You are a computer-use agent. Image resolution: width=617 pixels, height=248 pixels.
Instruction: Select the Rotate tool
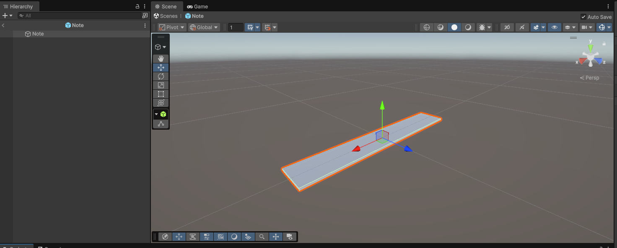pyautogui.click(x=161, y=76)
